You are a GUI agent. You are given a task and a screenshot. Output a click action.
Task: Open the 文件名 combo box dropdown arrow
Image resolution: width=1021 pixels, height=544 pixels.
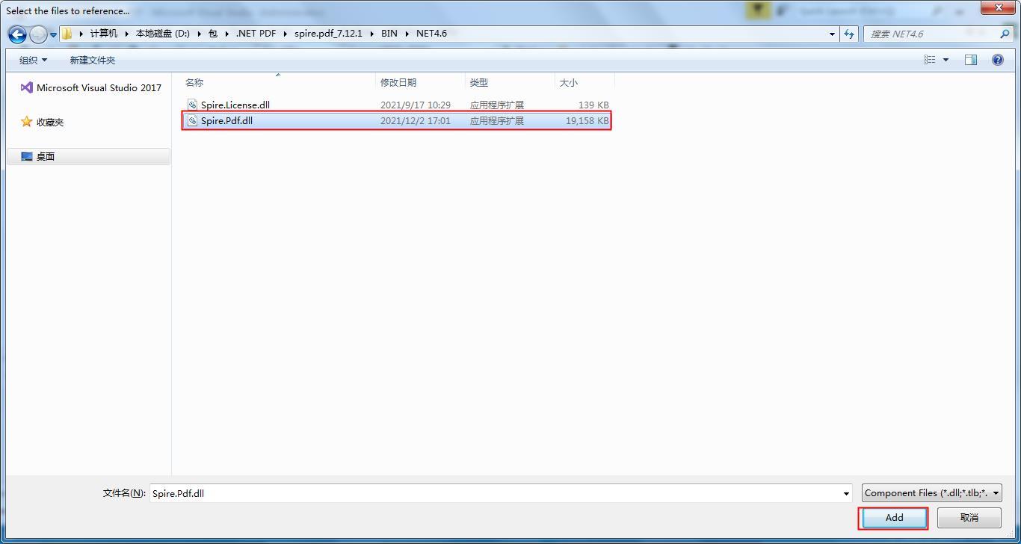[x=845, y=493]
